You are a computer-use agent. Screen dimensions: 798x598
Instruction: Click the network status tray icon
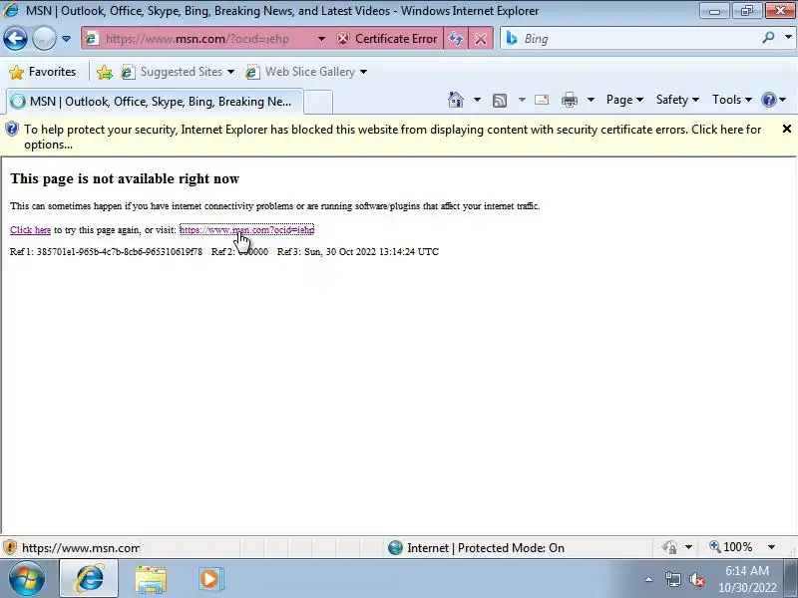(x=672, y=579)
